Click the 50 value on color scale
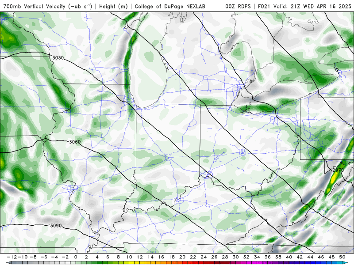The image size is (354, 265). (342, 257)
